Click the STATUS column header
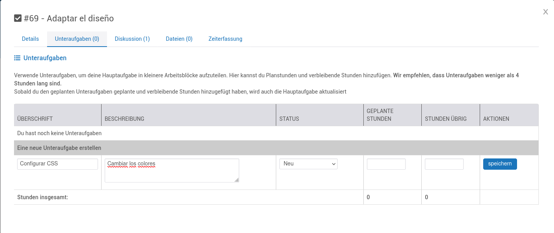Image resolution: width=554 pixels, height=233 pixels. pos(289,119)
